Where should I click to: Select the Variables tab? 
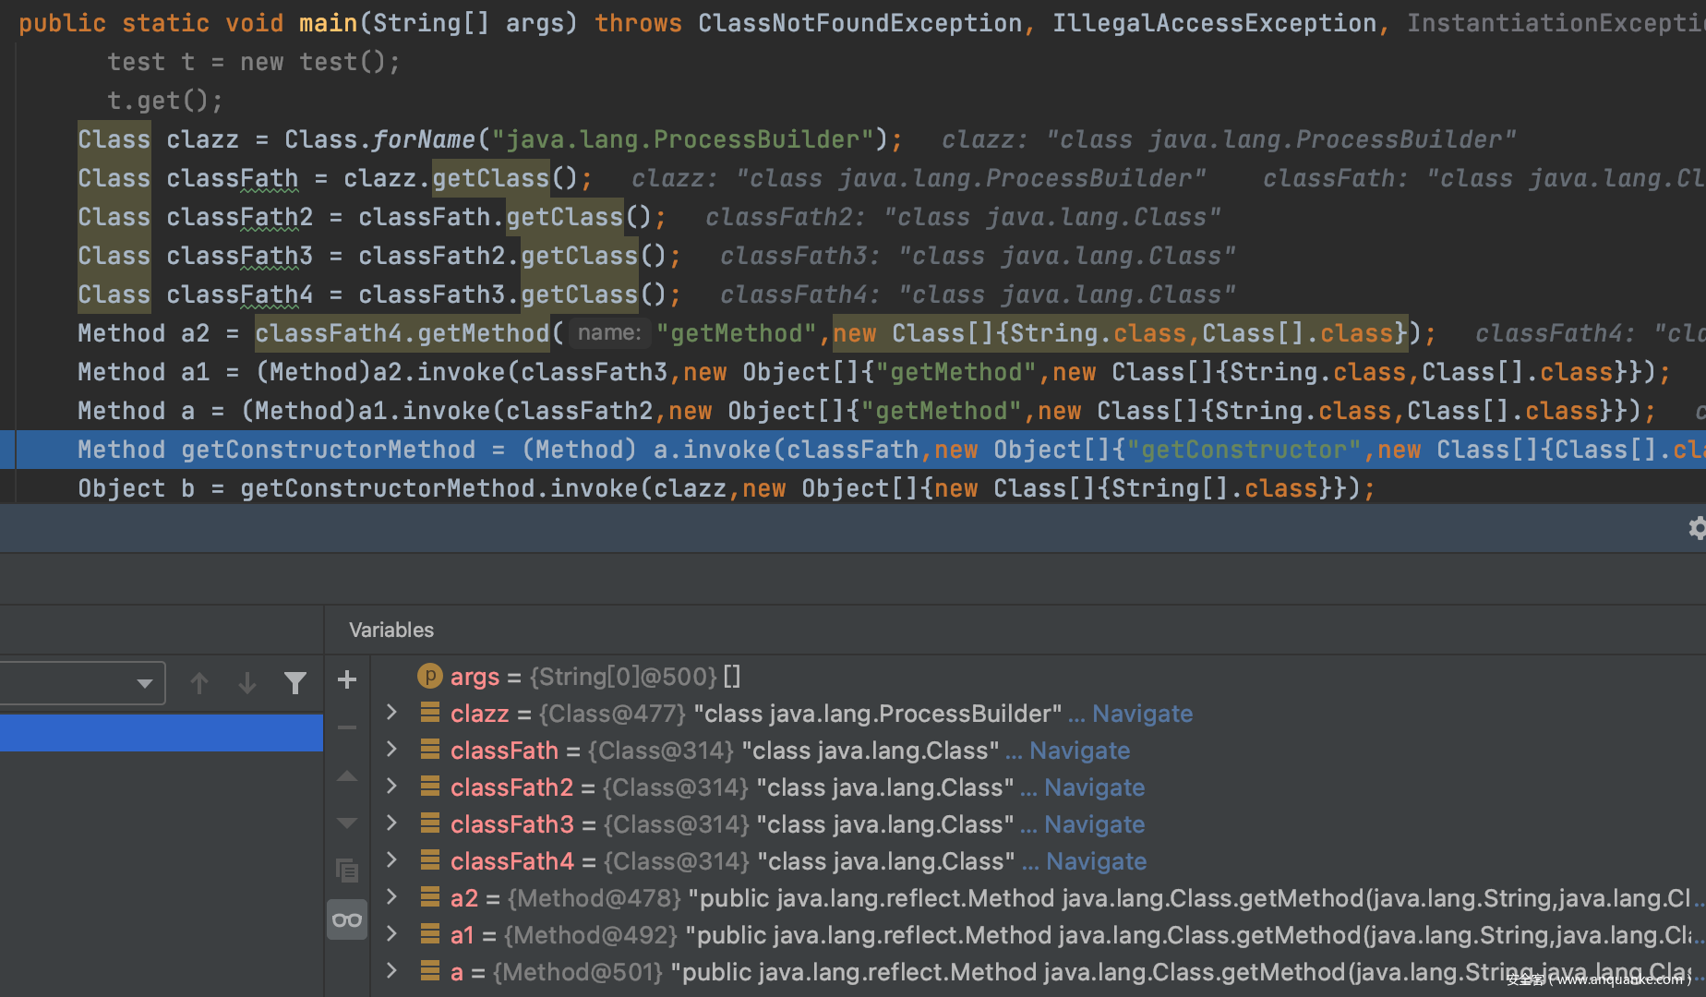[391, 631]
